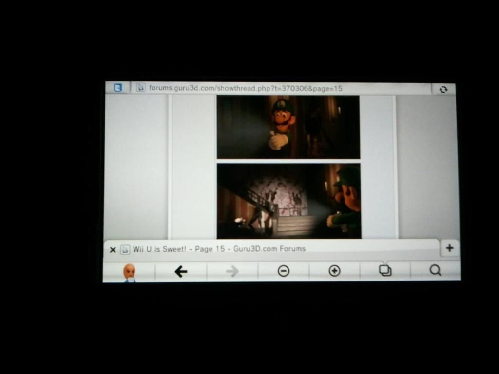Reload the page with the refresh icon
This screenshot has width=499, height=374.
(443, 90)
